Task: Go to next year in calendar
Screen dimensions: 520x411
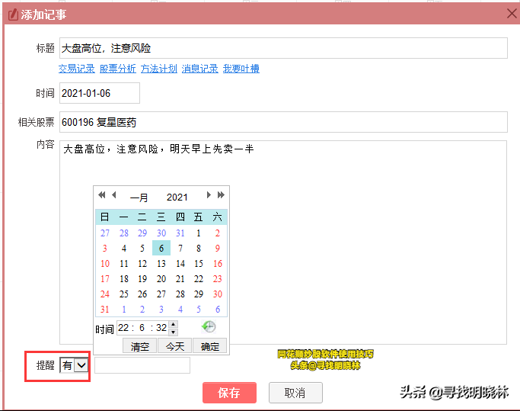Action: [x=221, y=195]
